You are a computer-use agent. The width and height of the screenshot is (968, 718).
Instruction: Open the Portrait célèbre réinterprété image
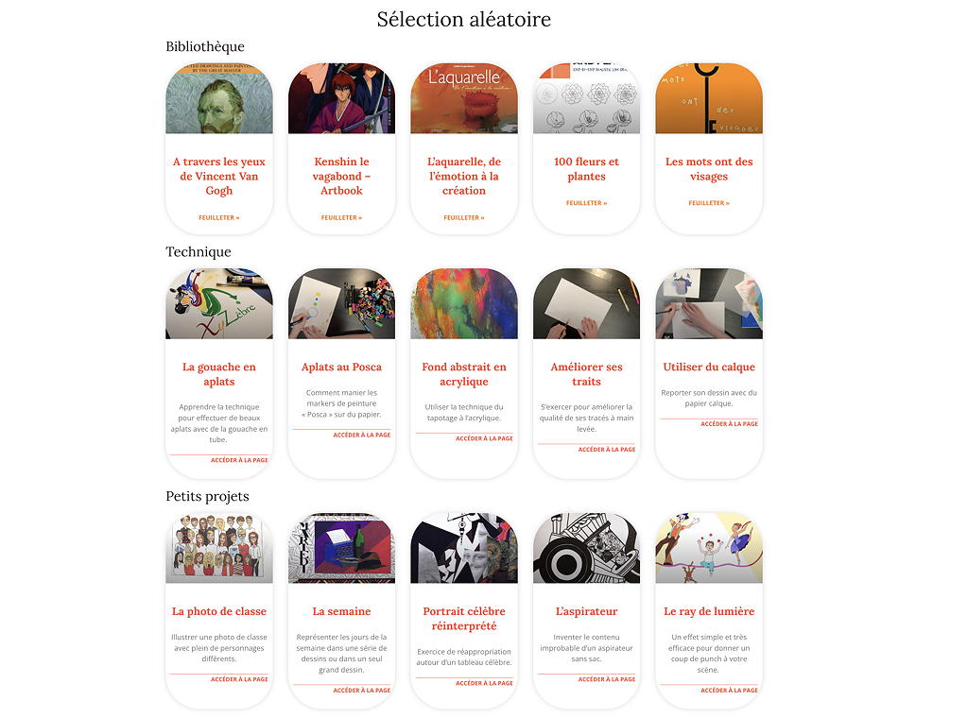(x=463, y=548)
